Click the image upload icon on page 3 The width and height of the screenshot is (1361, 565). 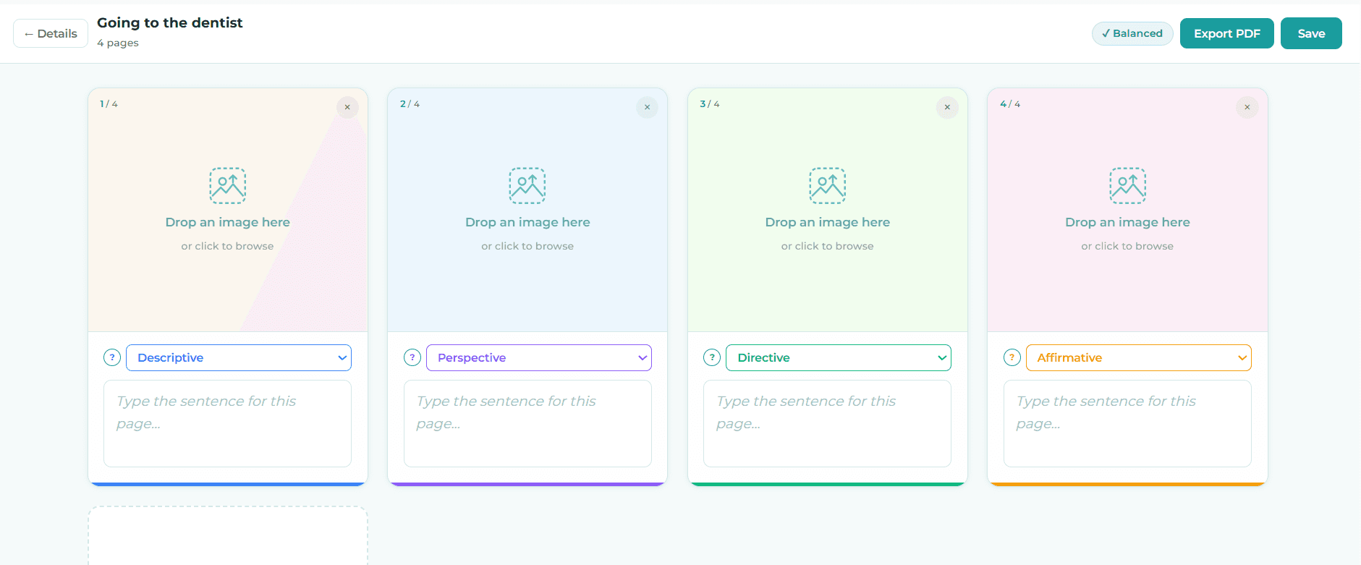828,185
